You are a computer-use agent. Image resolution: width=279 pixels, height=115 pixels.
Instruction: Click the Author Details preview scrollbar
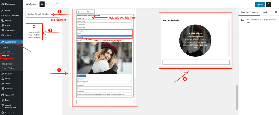click(229, 38)
